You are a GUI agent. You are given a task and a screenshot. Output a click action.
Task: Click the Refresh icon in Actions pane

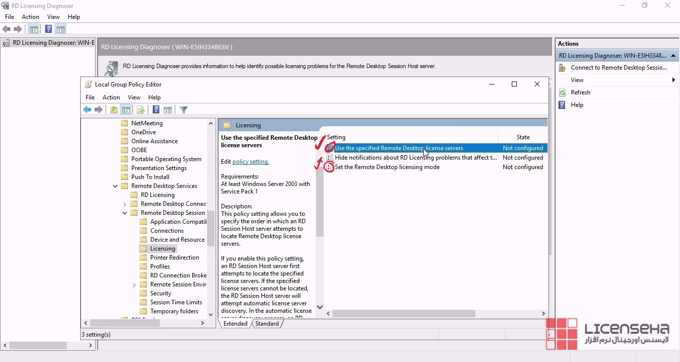click(562, 92)
